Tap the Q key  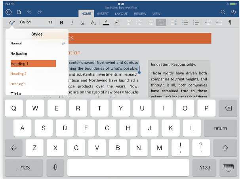(x=14, y=109)
